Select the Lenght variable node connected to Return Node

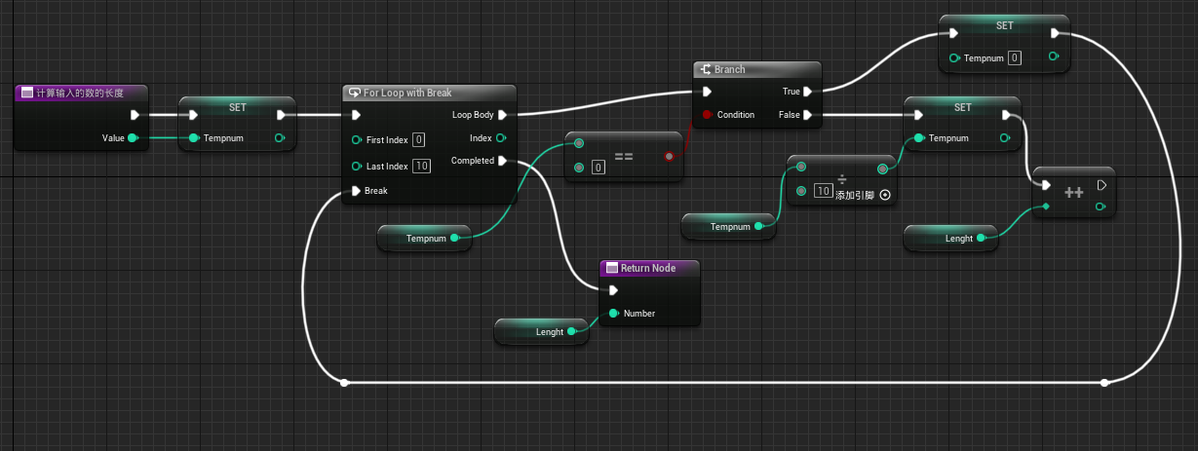tap(542, 331)
